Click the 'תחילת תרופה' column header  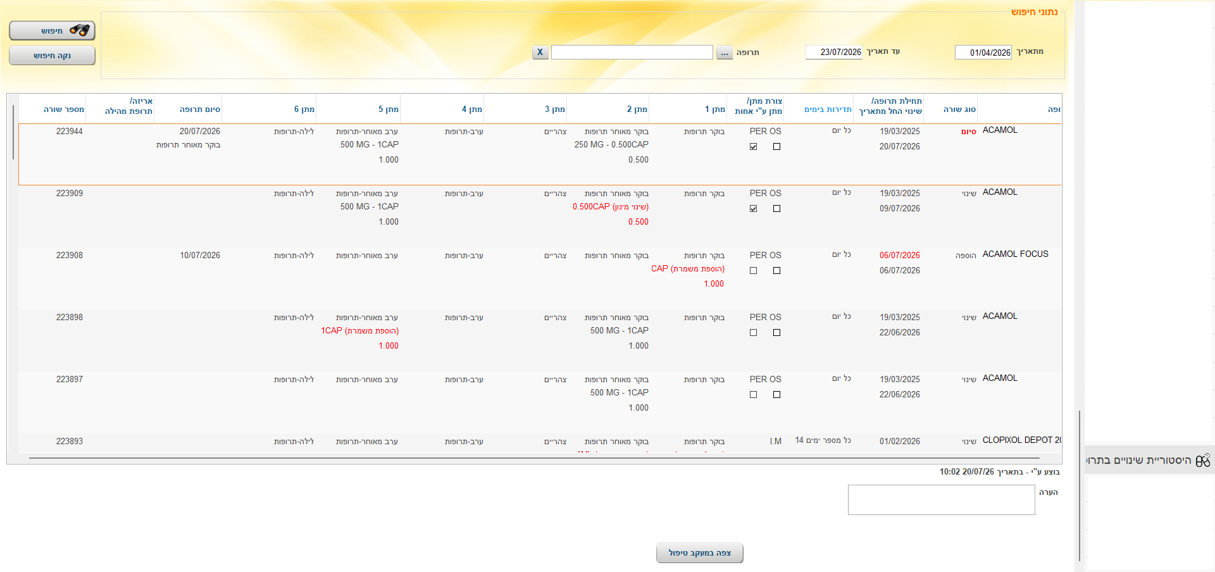890,106
